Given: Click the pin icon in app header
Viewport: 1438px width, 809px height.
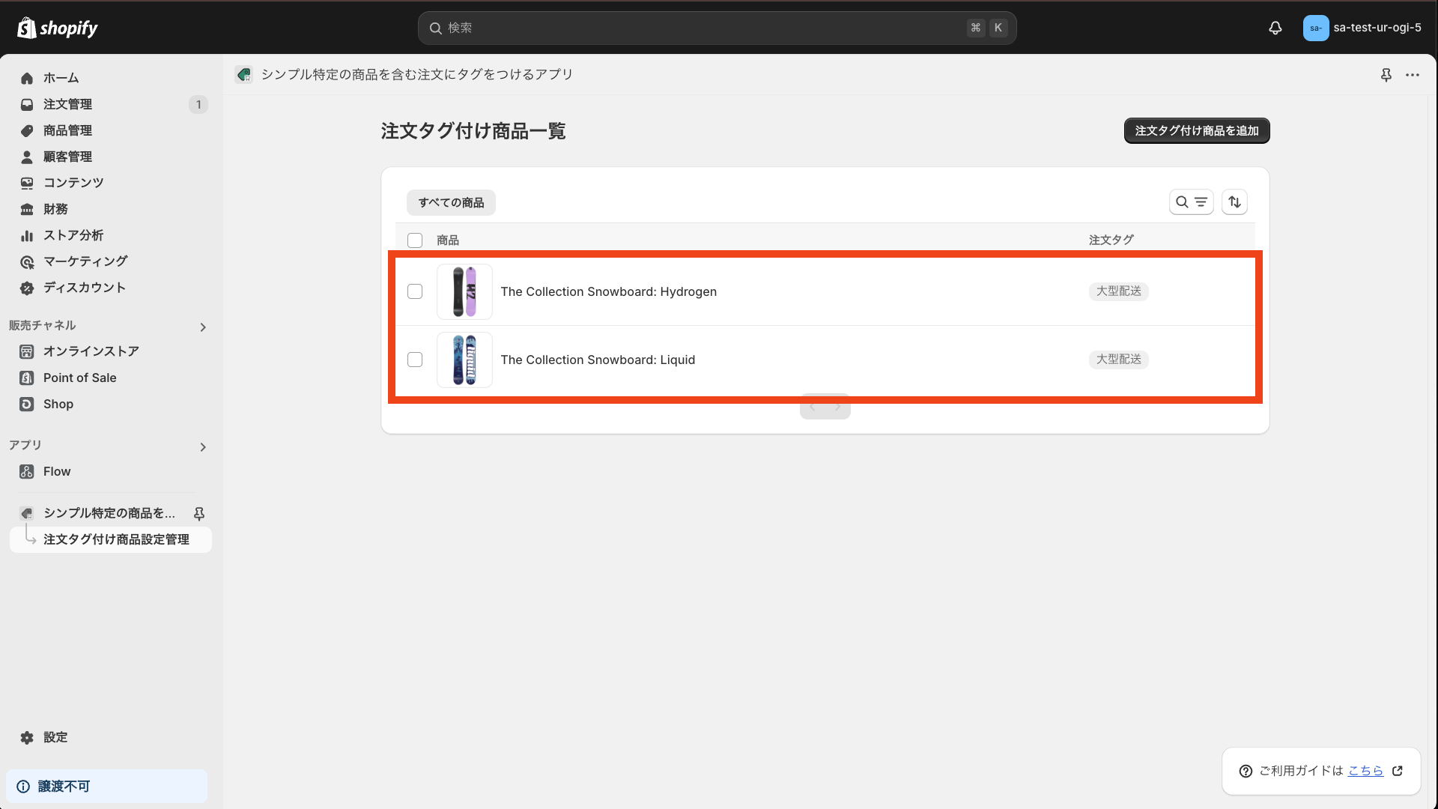Looking at the screenshot, I should 1386,75.
